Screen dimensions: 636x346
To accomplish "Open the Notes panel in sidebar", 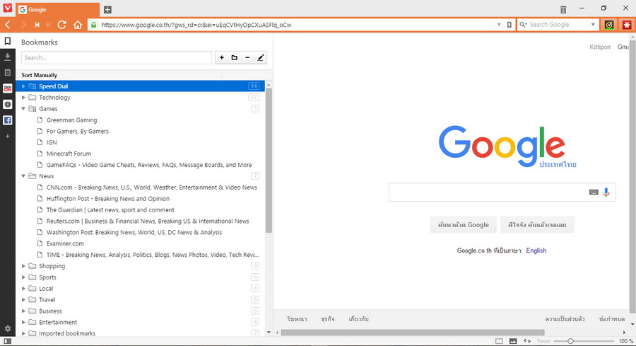I will pyautogui.click(x=7, y=72).
